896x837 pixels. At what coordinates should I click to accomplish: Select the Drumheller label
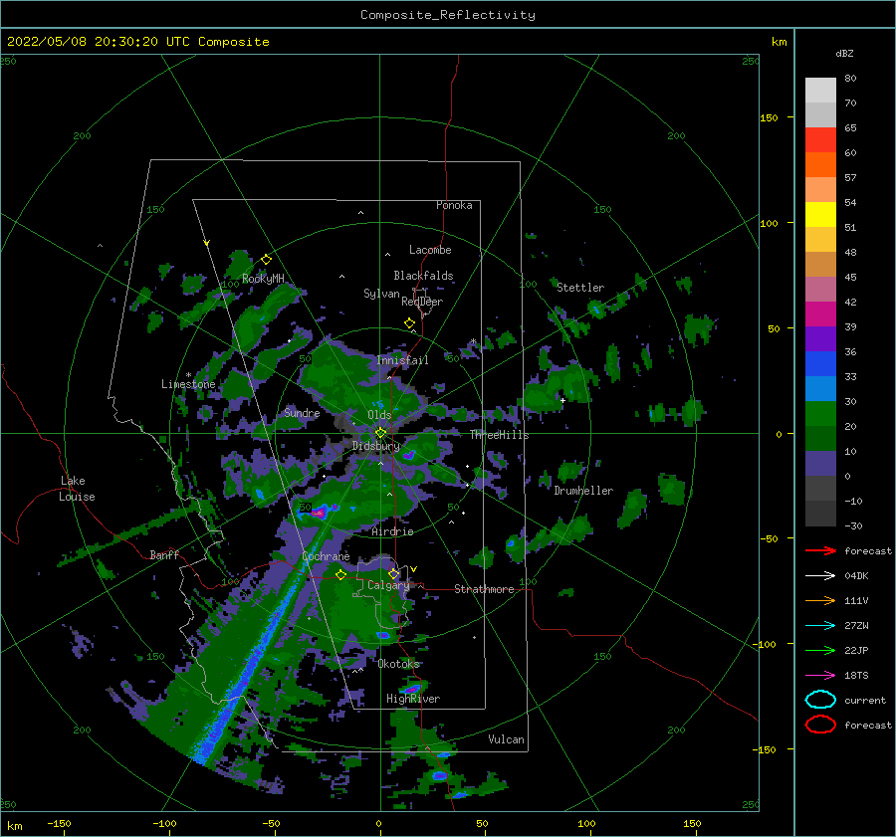[583, 491]
